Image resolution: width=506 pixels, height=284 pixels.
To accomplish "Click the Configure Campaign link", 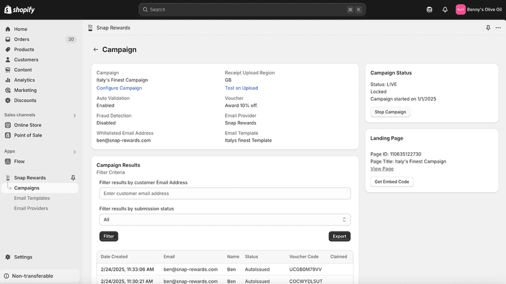I will (x=119, y=88).
